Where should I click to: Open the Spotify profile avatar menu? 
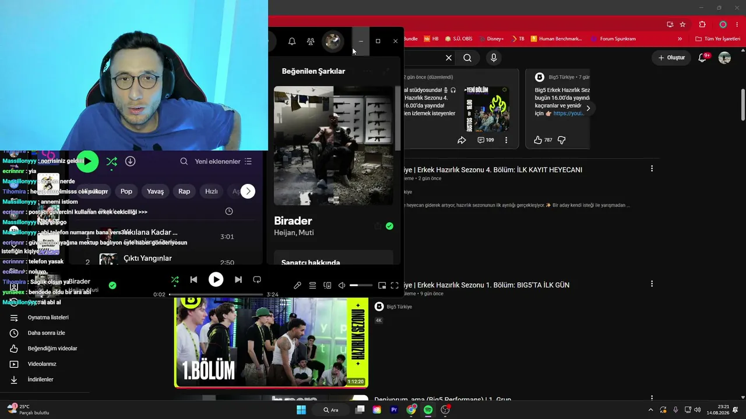click(x=333, y=41)
